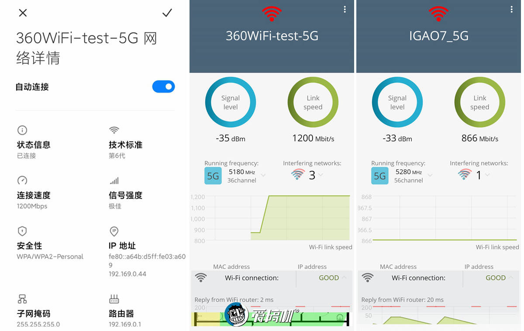This screenshot has height=331, width=524.
Task: Tap the 5G band badge for 36channel
Action: [213, 176]
